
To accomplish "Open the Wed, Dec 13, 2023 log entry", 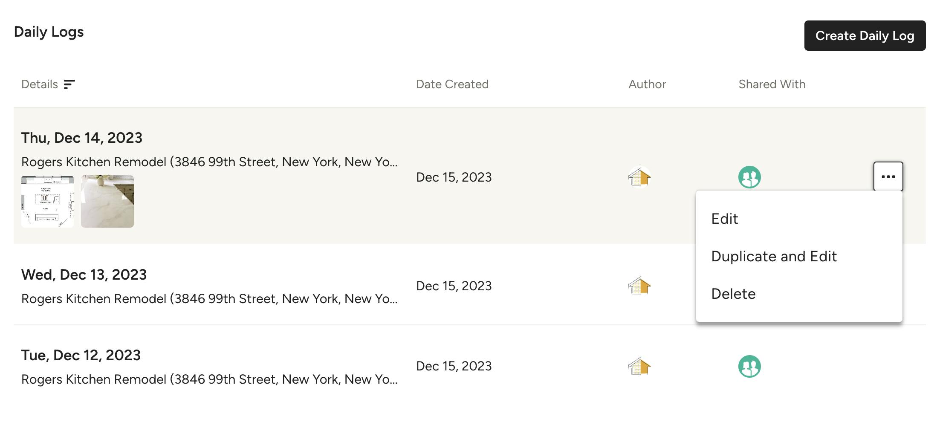I will [x=84, y=275].
